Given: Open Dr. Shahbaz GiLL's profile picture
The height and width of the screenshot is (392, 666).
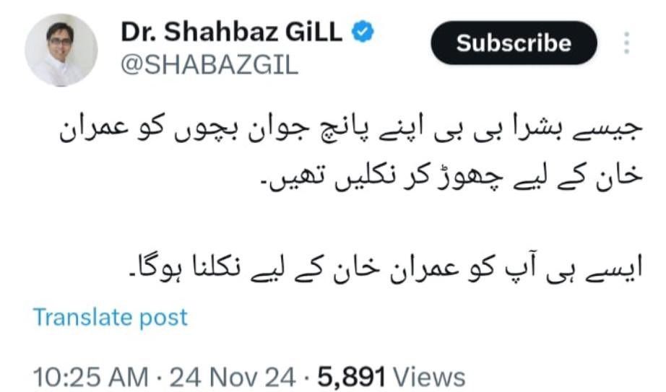Looking at the screenshot, I should tap(61, 50).
